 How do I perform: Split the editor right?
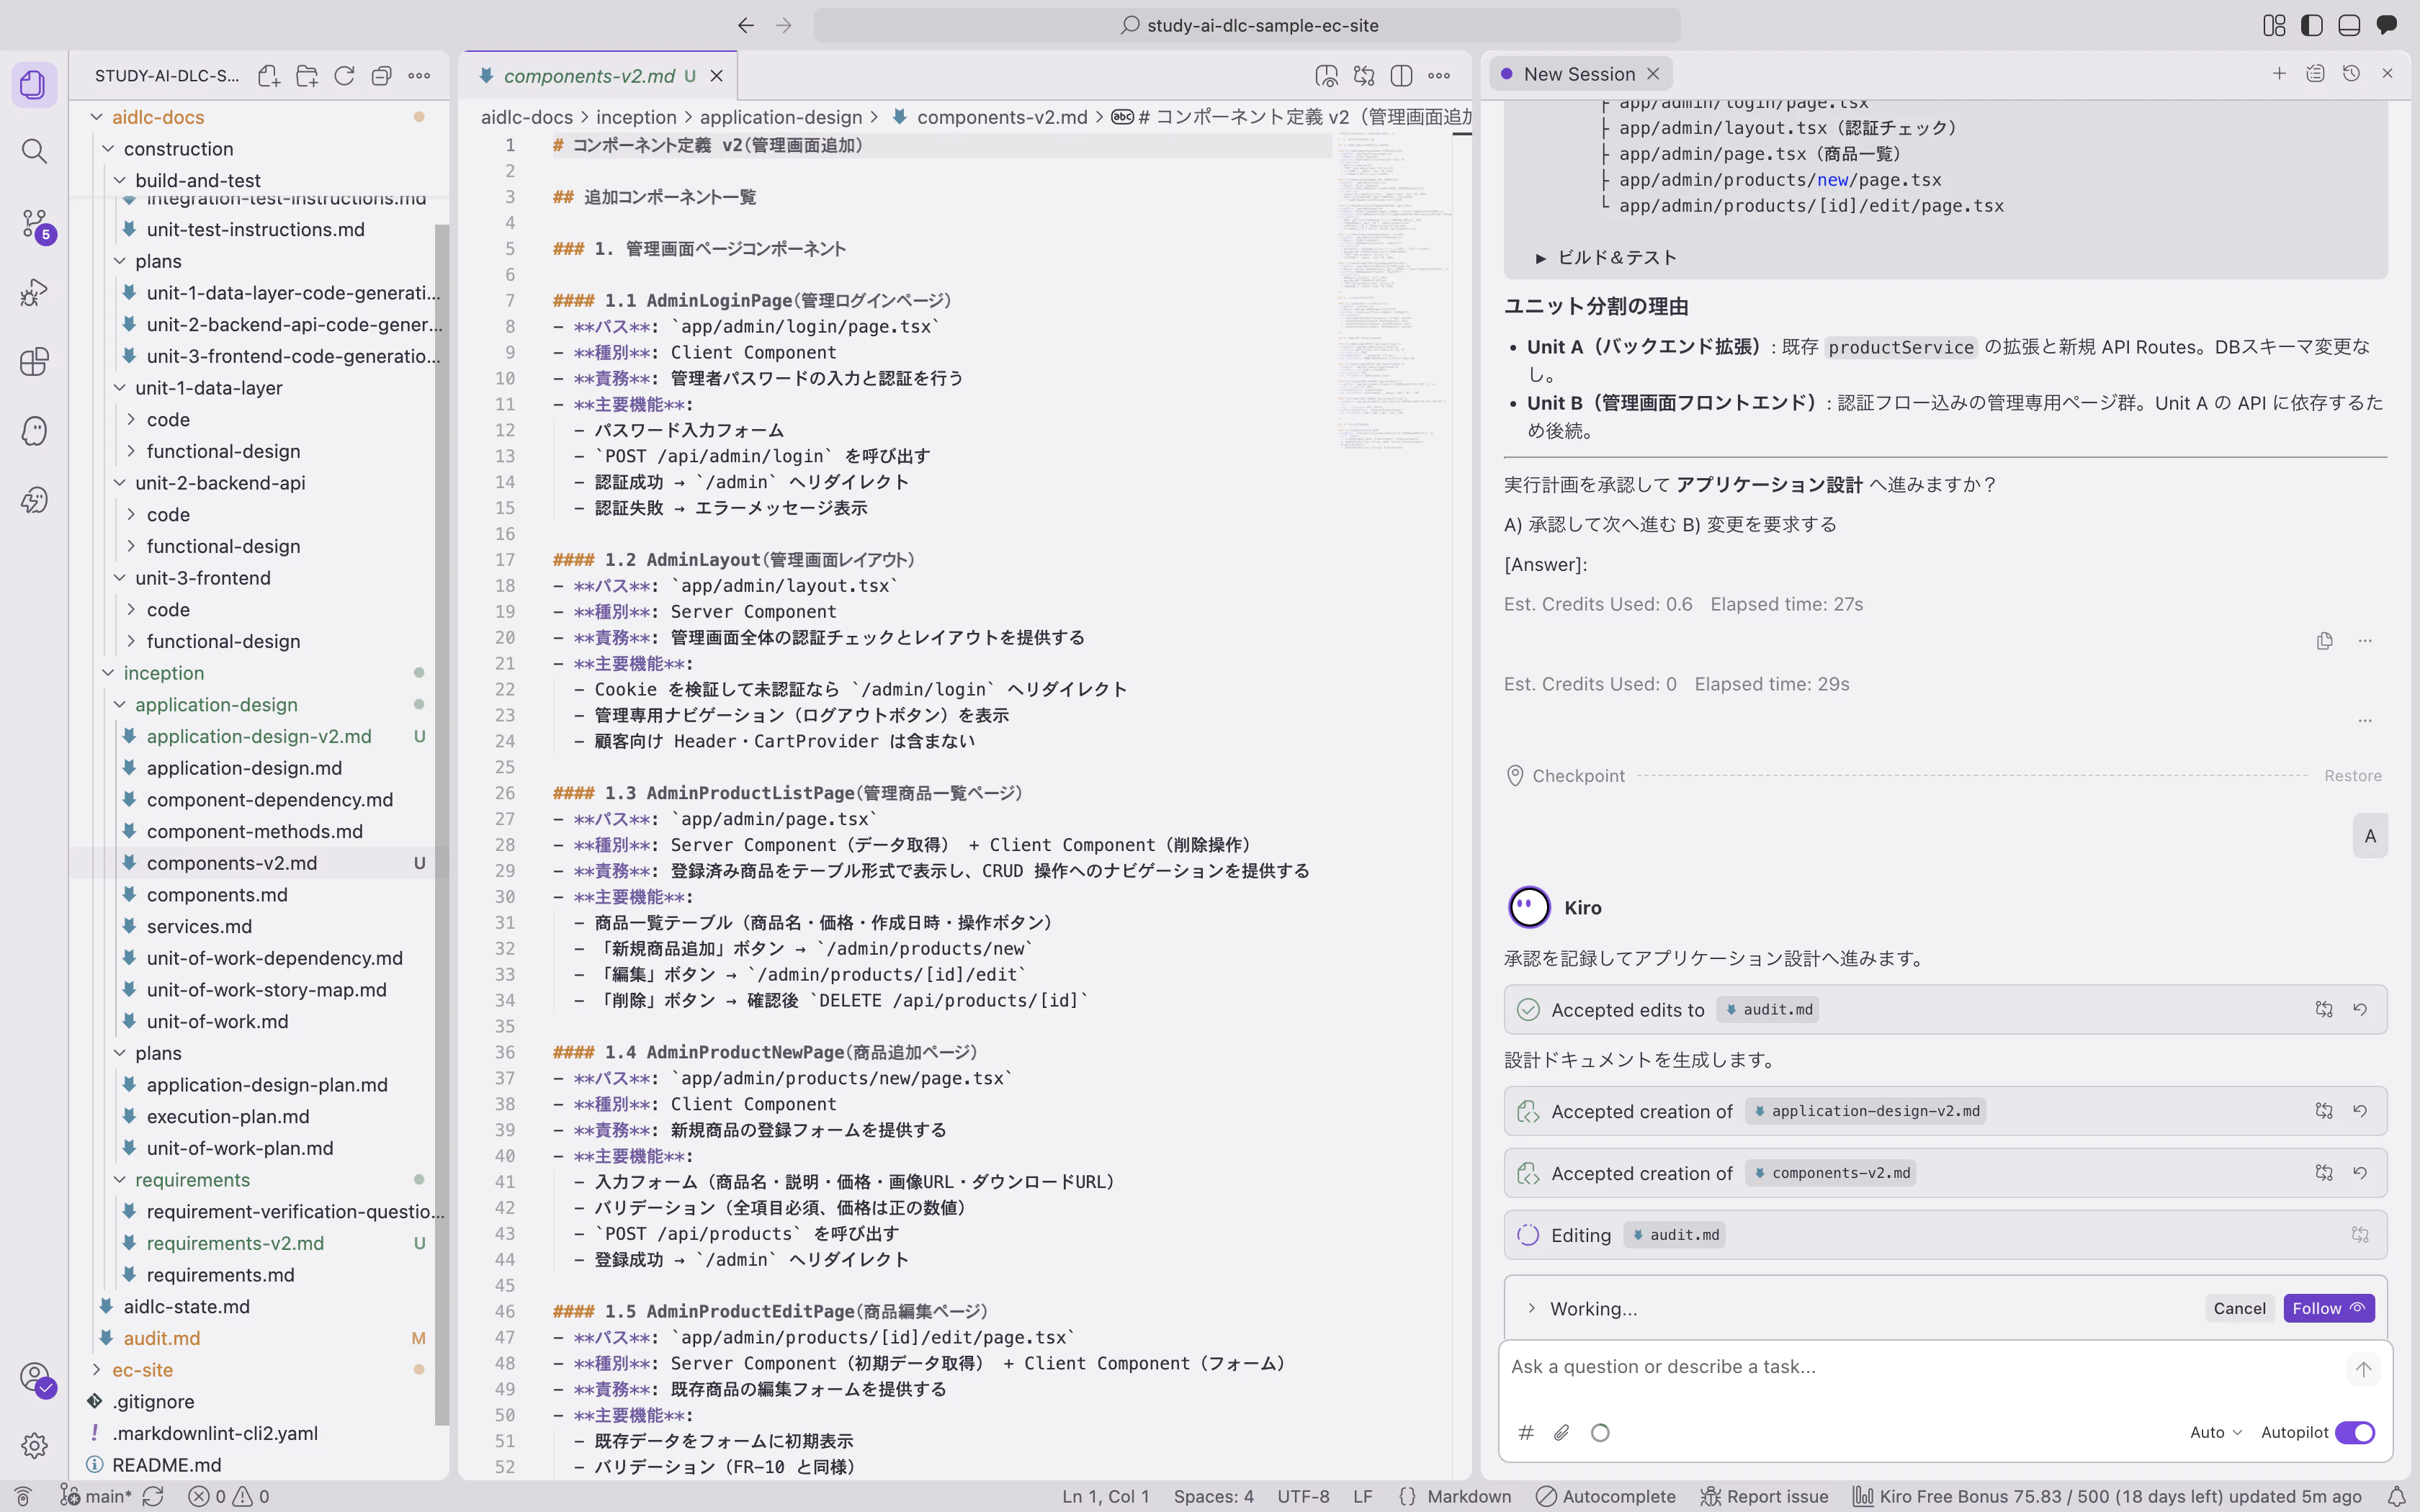click(1401, 76)
